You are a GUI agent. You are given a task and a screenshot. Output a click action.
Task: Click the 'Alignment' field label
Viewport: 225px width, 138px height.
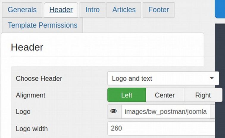[x=30, y=95]
